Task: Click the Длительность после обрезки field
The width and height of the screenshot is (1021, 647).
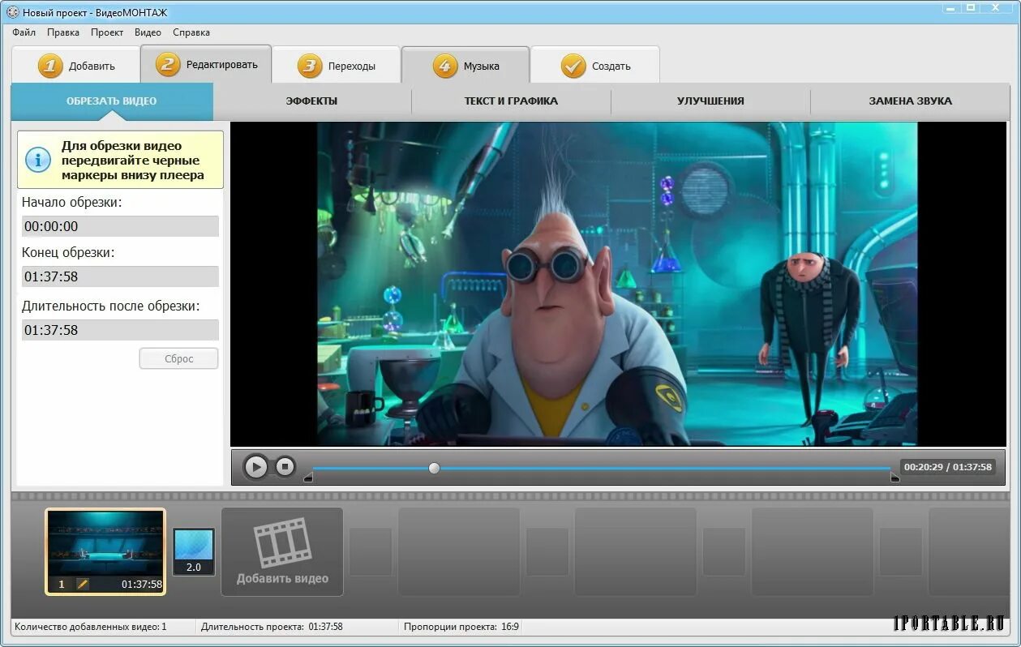Action: coord(120,330)
